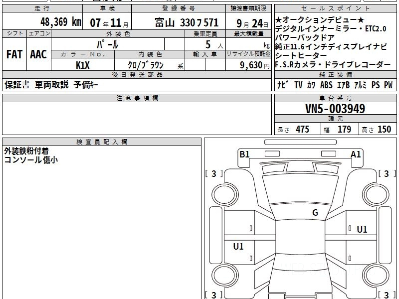399x299 pixels.
Task: Select the ナビ equipment entry
Action: pos(283,85)
